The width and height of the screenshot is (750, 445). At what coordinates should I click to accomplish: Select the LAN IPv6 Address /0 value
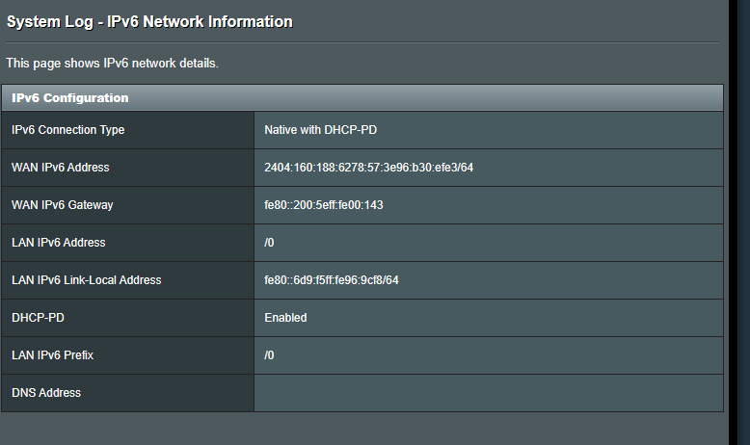[269, 243]
